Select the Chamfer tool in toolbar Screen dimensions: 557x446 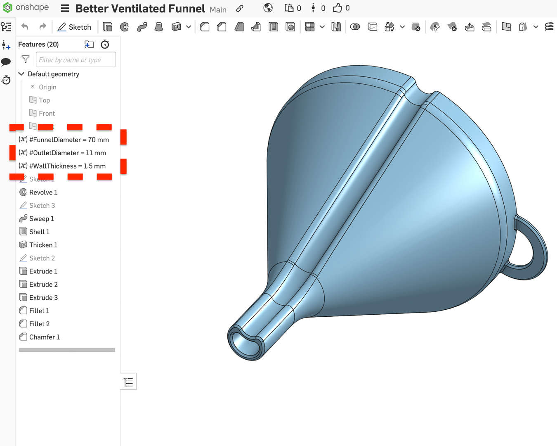[222, 27]
